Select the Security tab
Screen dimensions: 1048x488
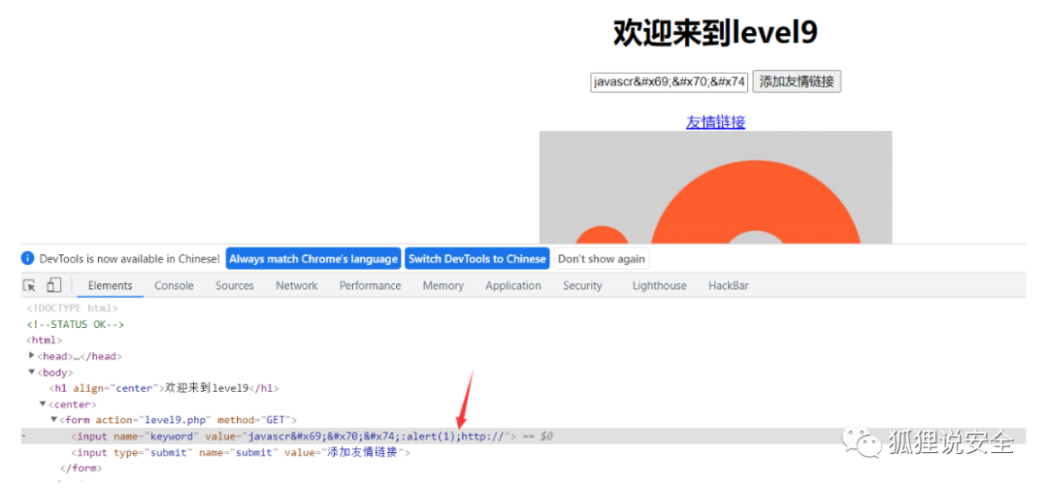pos(582,285)
